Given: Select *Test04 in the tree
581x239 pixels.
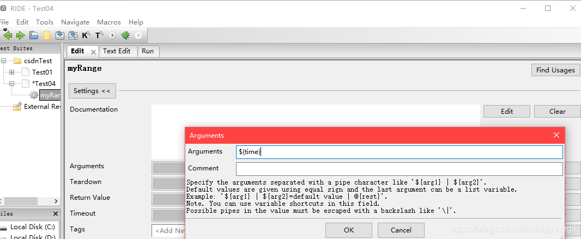Looking at the screenshot, I should (44, 84).
